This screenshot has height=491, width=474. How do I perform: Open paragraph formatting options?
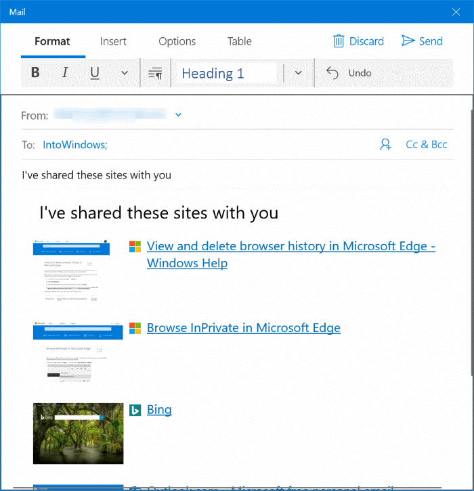155,74
